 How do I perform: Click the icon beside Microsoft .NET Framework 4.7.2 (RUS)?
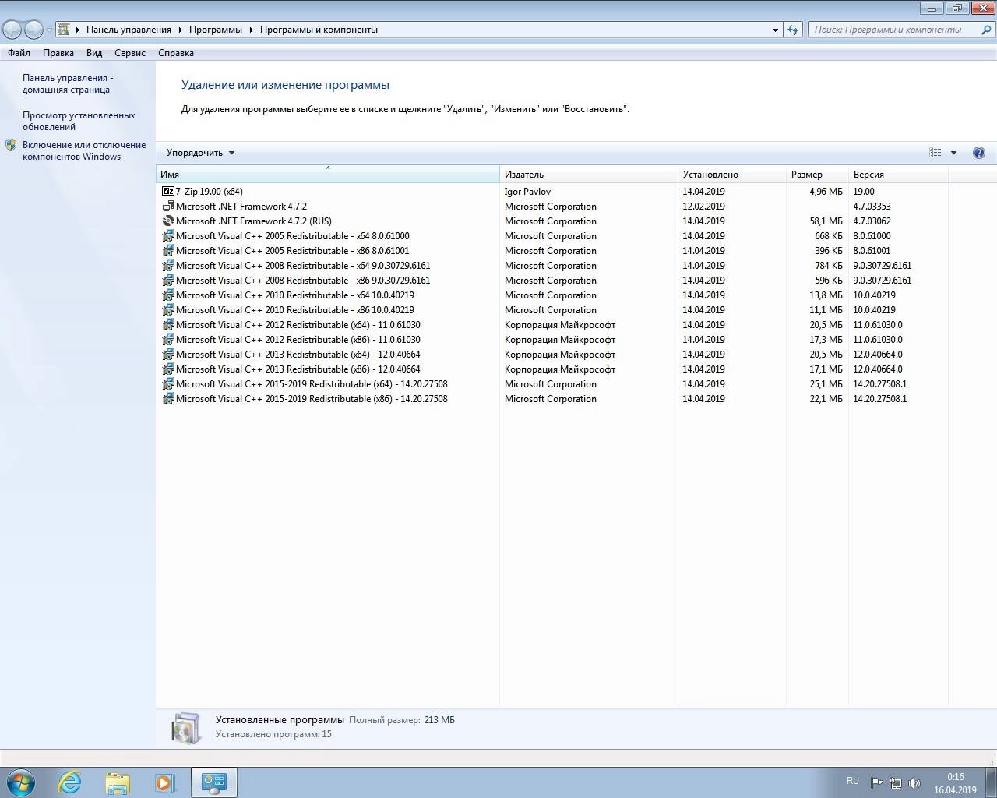click(x=167, y=221)
